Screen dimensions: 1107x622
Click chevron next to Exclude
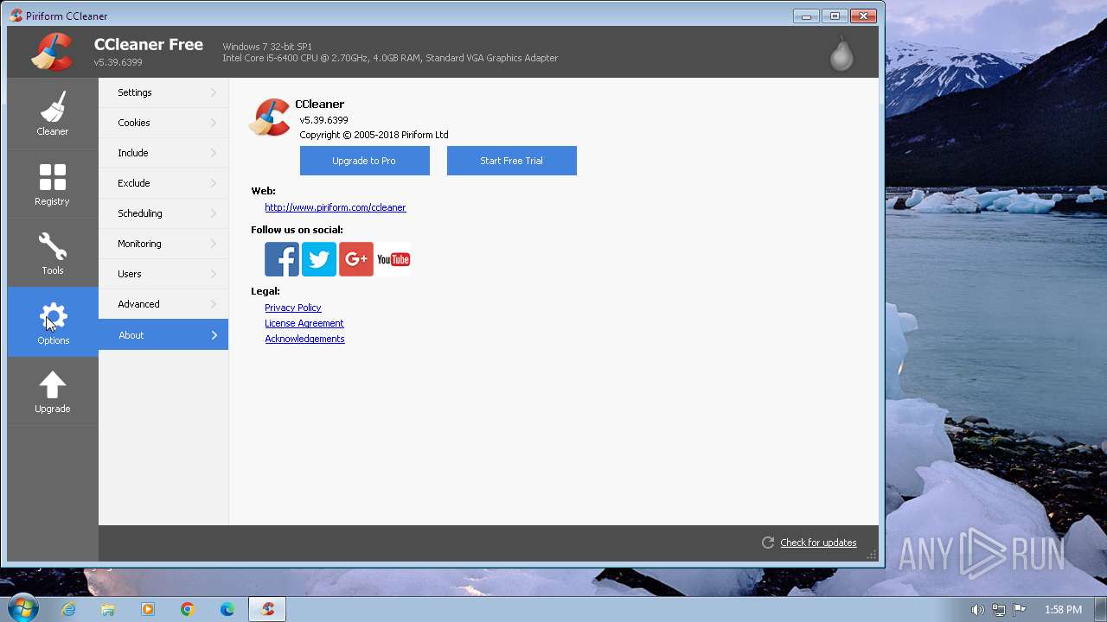point(214,183)
